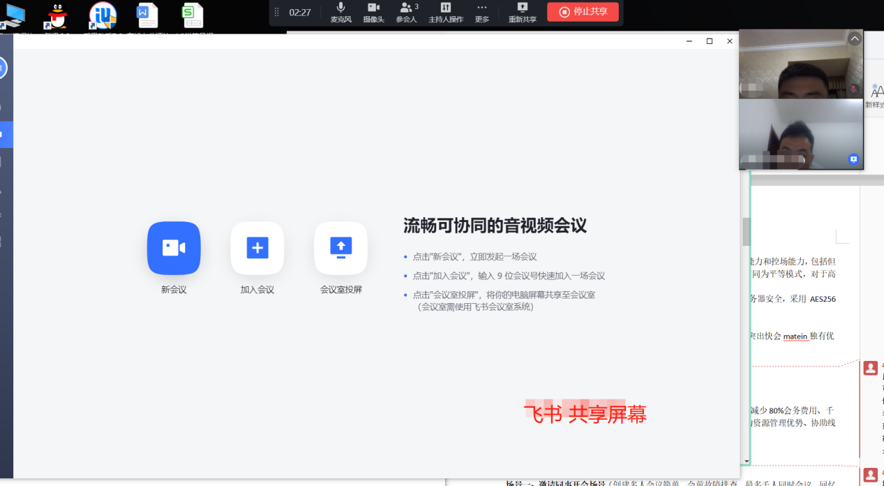
Task: Select the computer monitor desktop icon
Action: [x=13, y=16]
